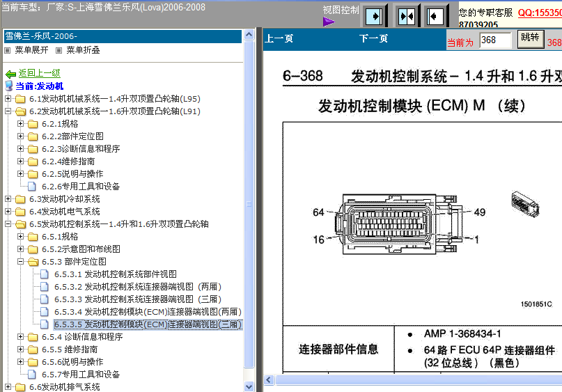Image resolution: width=562 pixels, height=392 pixels.
Task: Expand the 6.4发动机电气系统 node
Action: click(x=8, y=212)
